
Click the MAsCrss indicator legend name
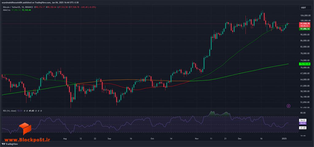click(6, 10)
